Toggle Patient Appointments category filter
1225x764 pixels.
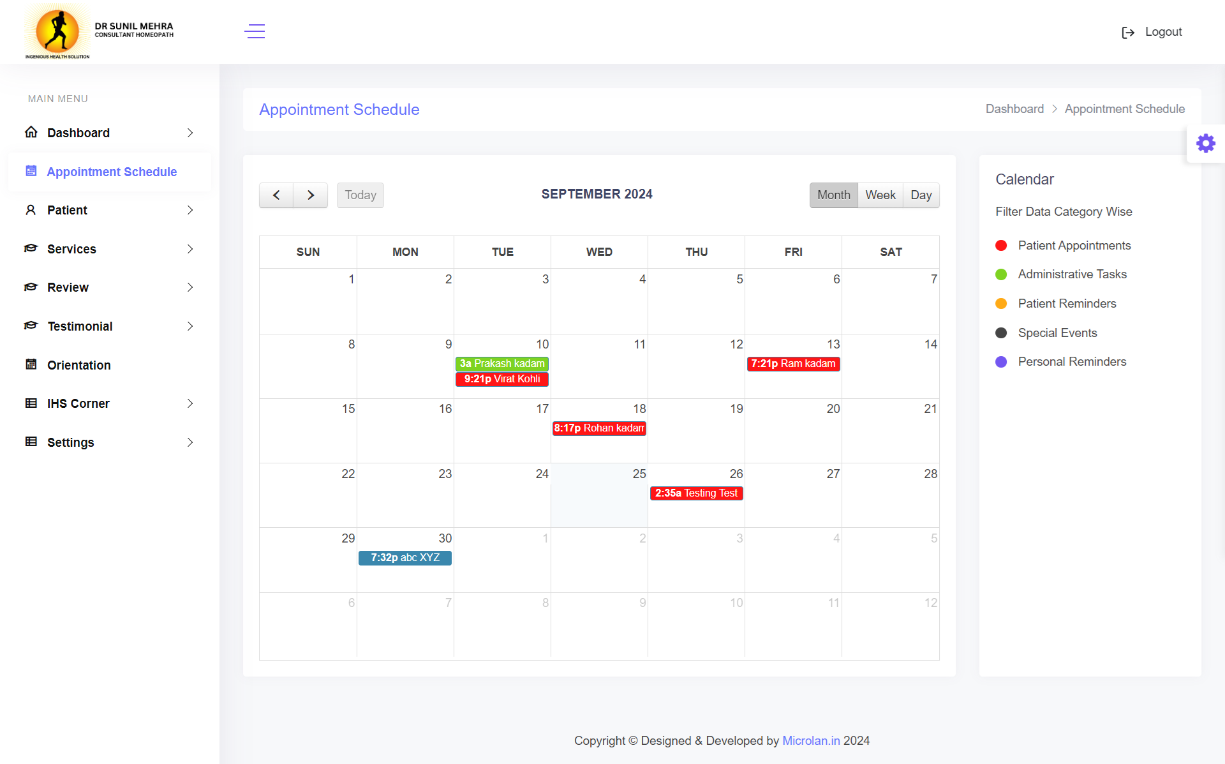coord(1074,246)
